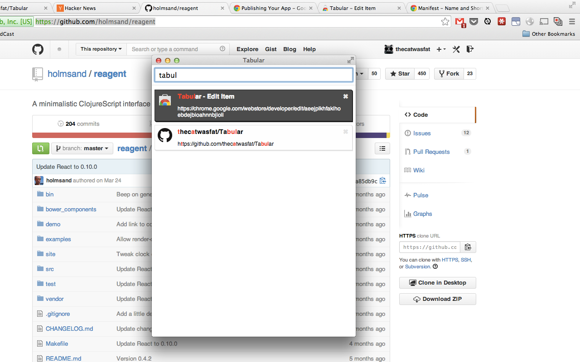Open the Gmail checker extension icon
Viewport: 580px width, 362px height.
(460, 22)
